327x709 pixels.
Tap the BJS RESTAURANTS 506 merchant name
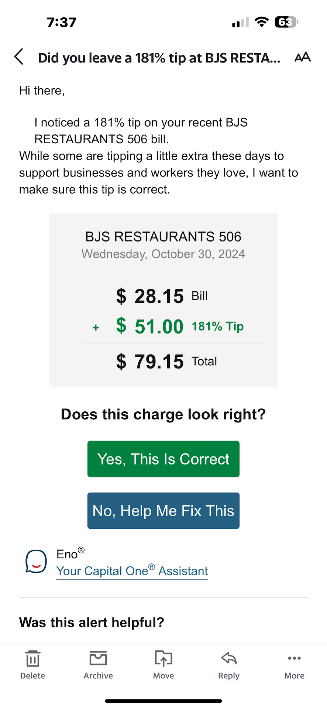click(163, 237)
